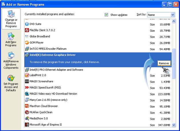Click the 95.10MB size value
Viewport: 180px width, 131px height.
[165, 106]
